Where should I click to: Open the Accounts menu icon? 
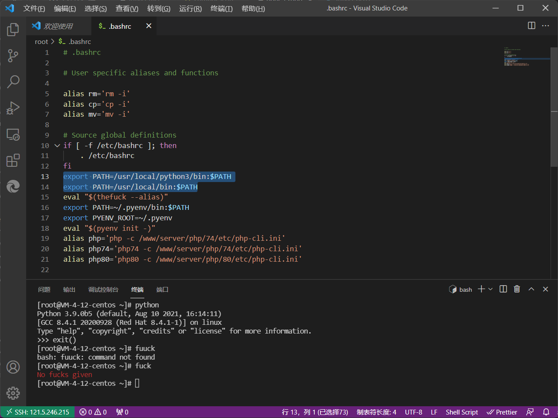point(13,367)
